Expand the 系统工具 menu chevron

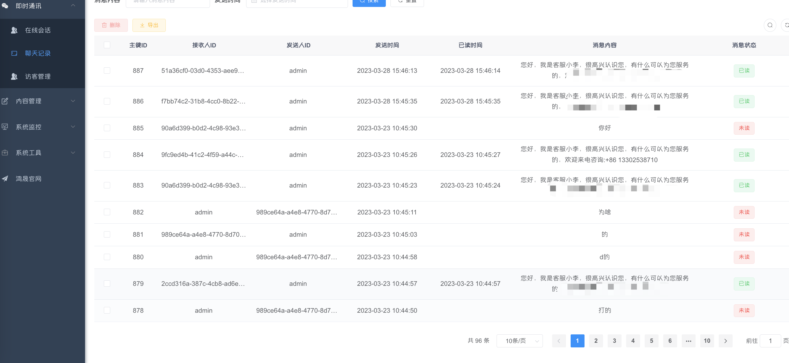coord(73,152)
